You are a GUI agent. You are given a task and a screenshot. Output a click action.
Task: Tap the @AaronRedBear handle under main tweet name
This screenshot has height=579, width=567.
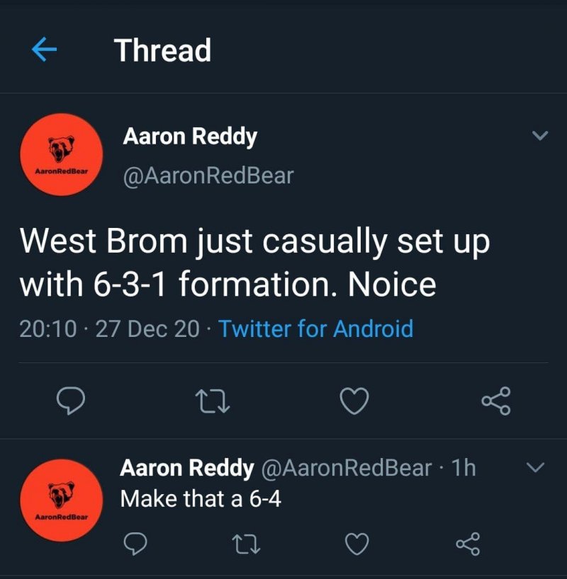tap(208, 175)
